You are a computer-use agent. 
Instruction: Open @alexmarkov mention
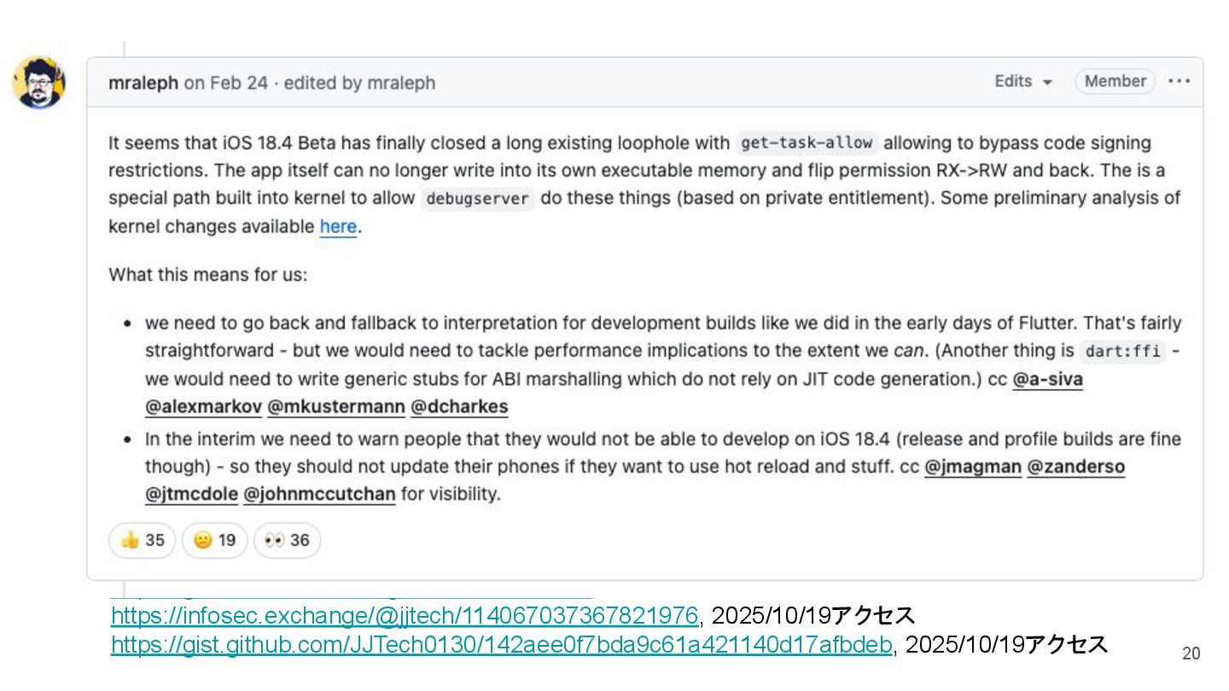coord(203,407)
